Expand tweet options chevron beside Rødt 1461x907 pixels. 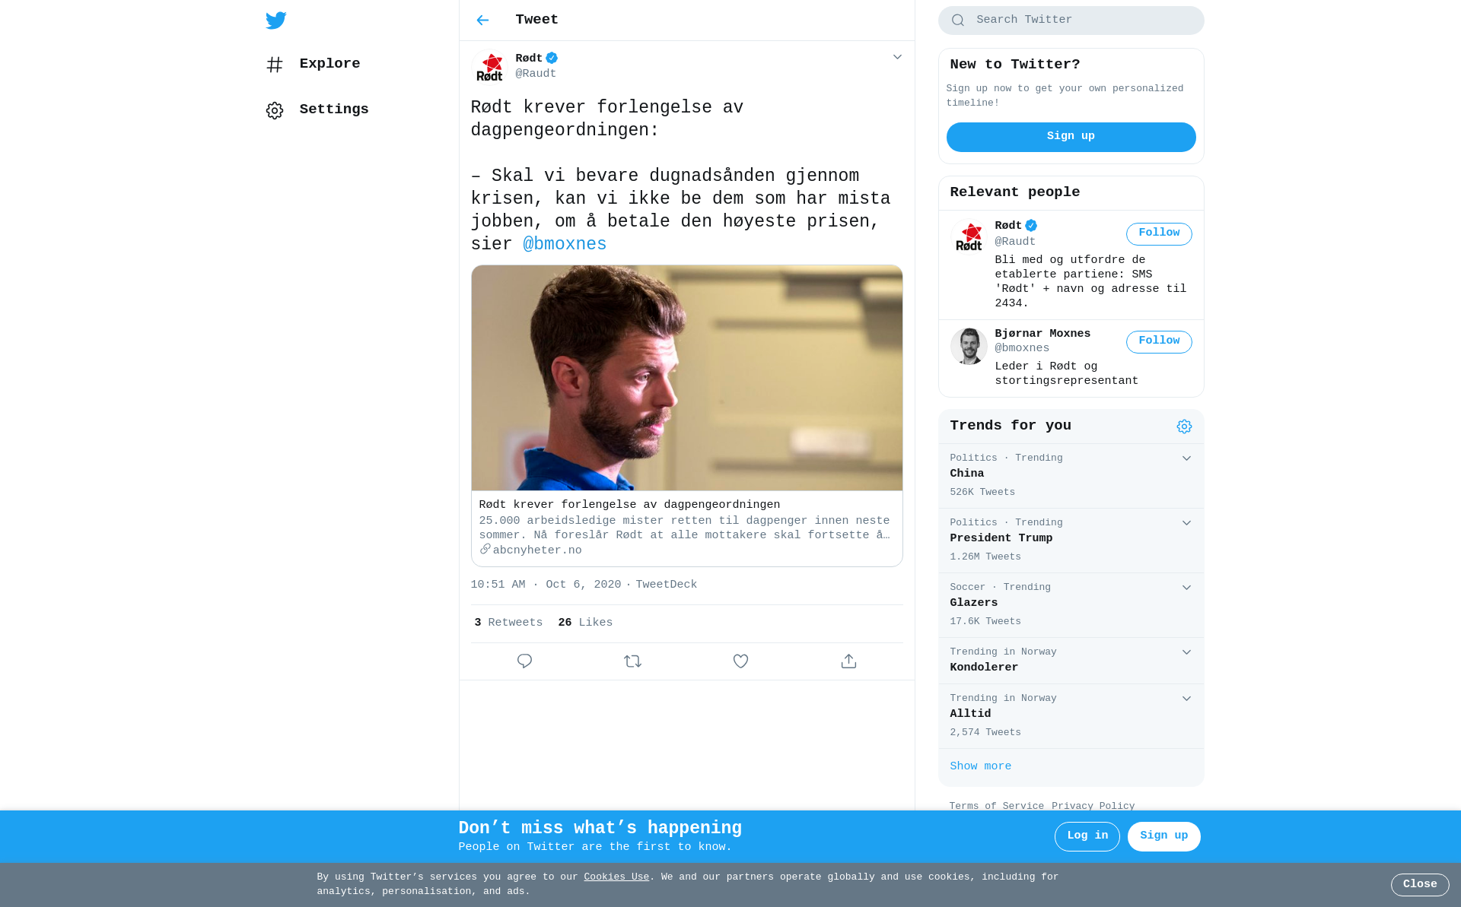[897, 57]
